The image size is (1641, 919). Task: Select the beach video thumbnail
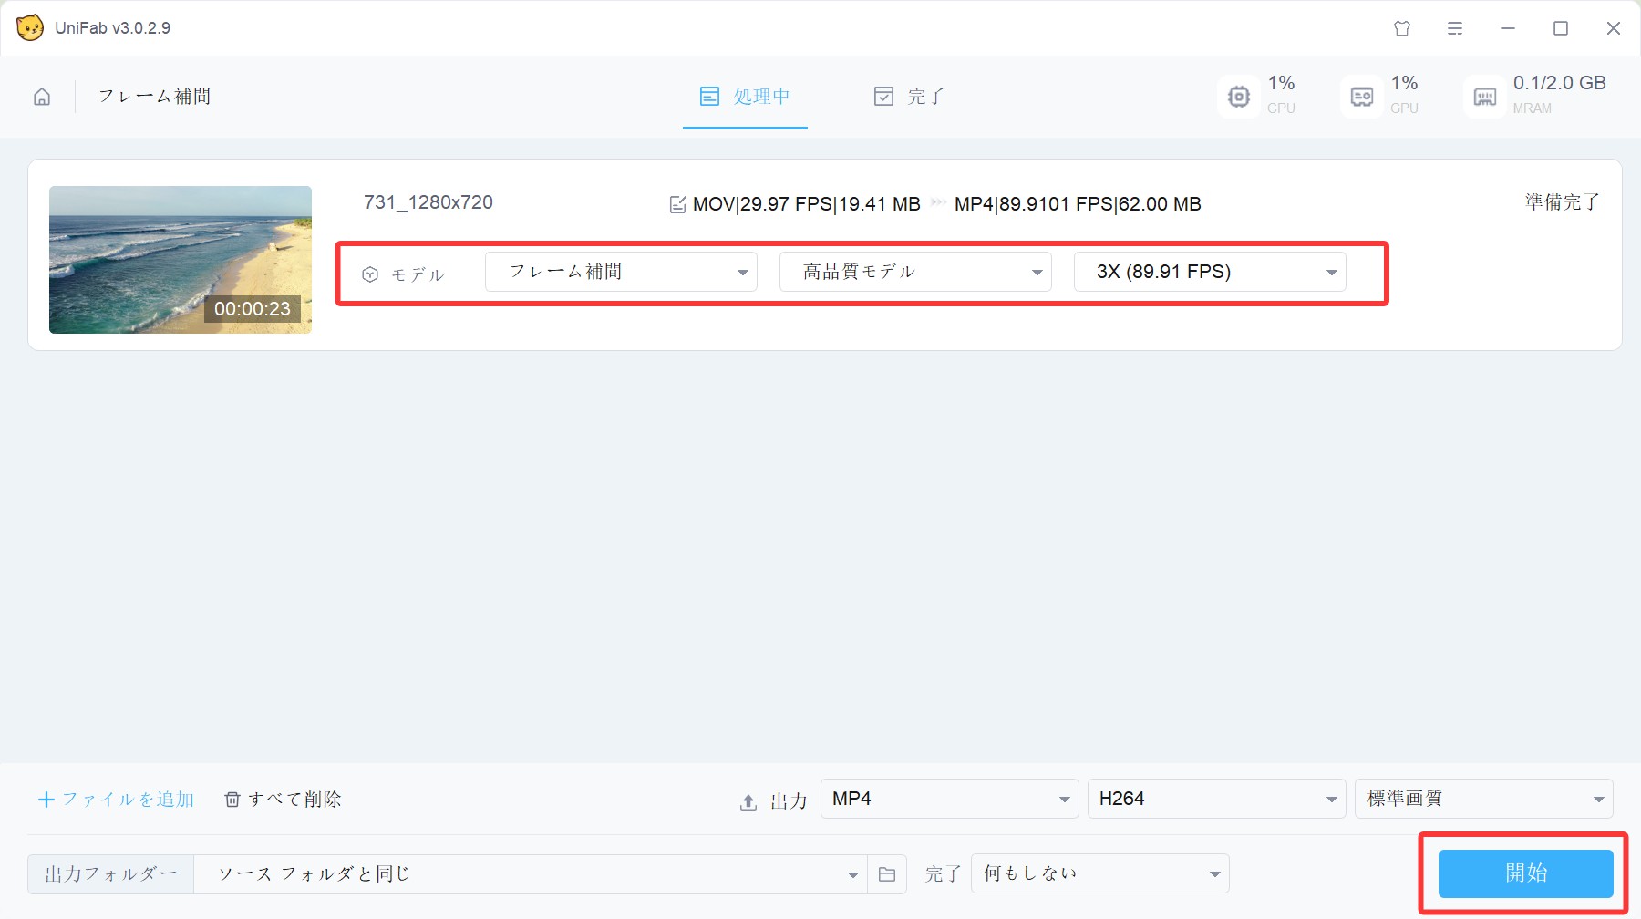click(181, 260)
